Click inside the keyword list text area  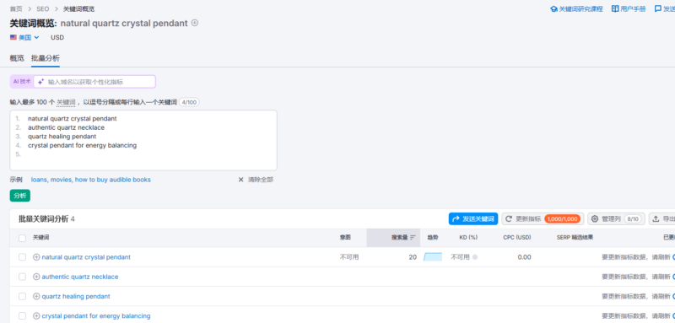coord(143,140)
